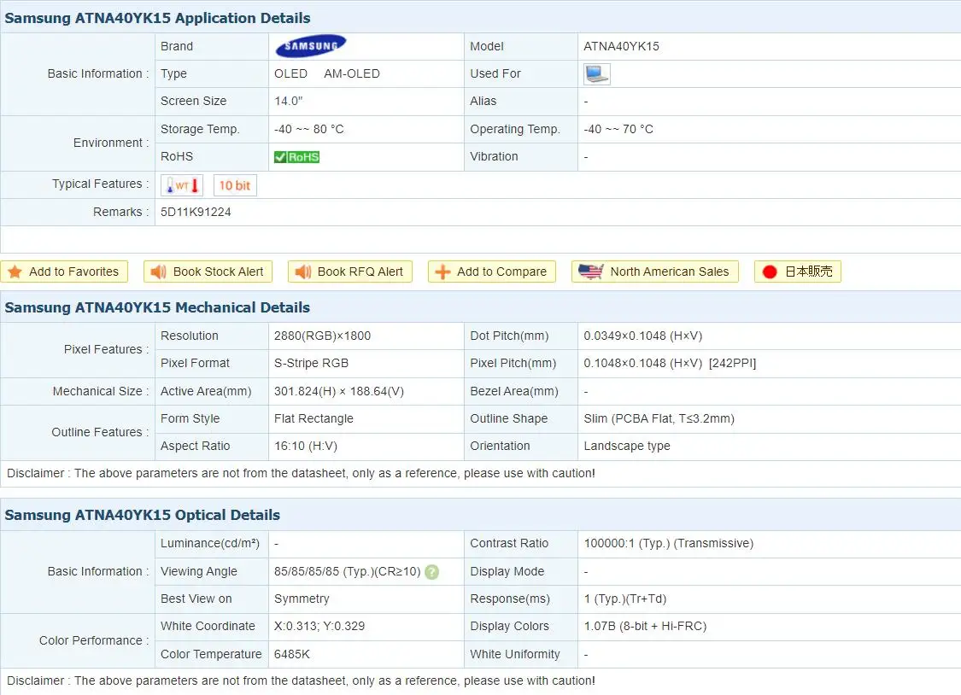Viewport: 961px width, 695px height.
Task: Click storage temp value -40 ~~ 80 °C
Action: coord(309,129)
